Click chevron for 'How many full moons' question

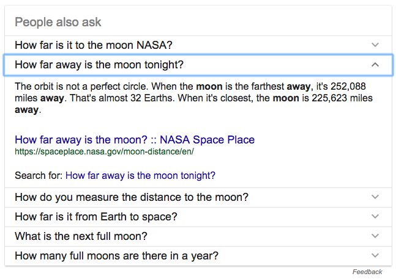coord(375,256)
